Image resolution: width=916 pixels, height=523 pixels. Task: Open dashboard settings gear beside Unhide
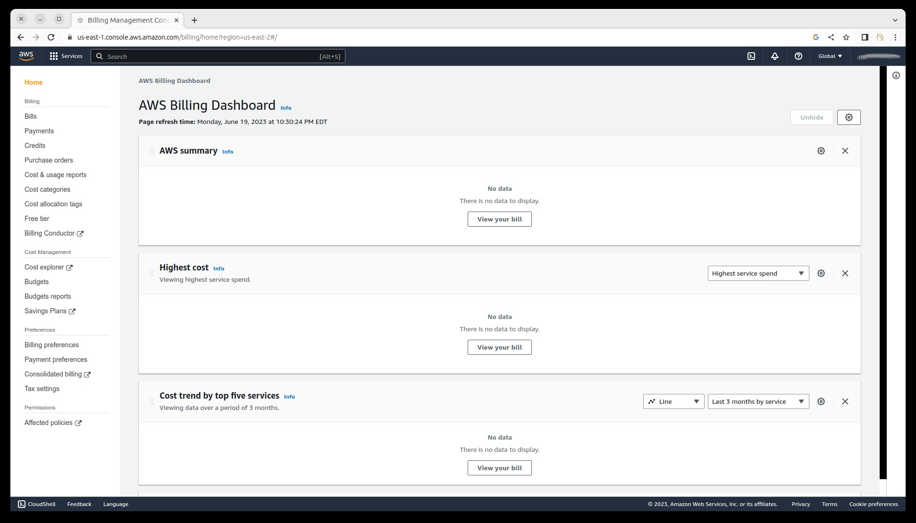849,117
